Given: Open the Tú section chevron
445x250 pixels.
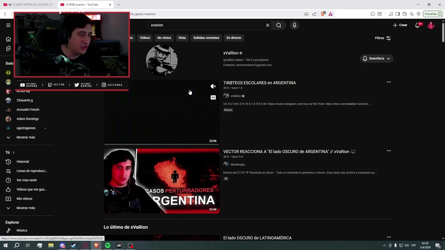Looking at the screenshot, I should tap(13, 152).
